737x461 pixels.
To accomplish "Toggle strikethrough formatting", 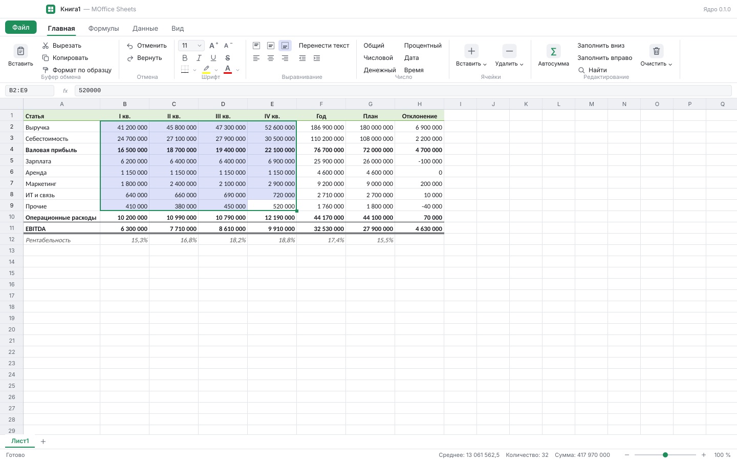I will (x=228, y=58).
